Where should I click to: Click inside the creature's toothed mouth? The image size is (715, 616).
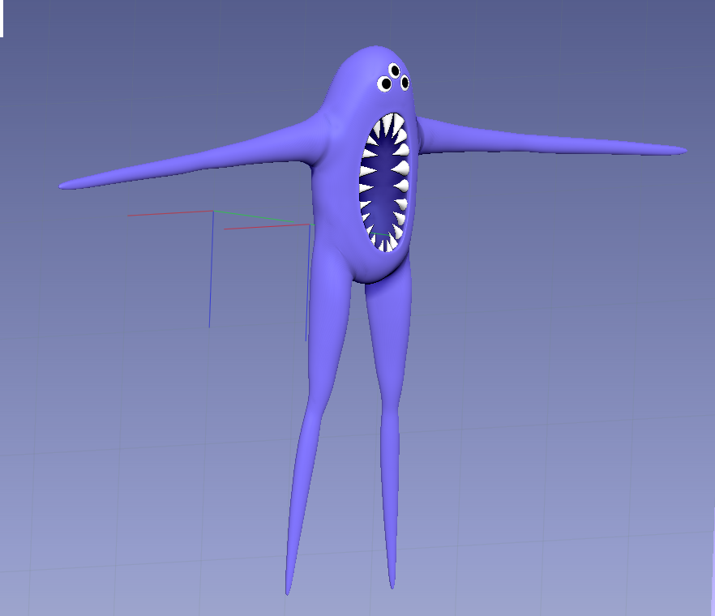click(x=385, y=182)
